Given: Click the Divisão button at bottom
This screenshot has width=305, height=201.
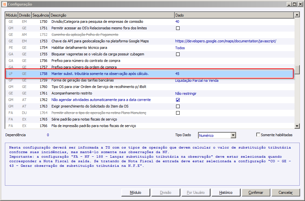Looking at the screenshot, I should click(166, 193).
